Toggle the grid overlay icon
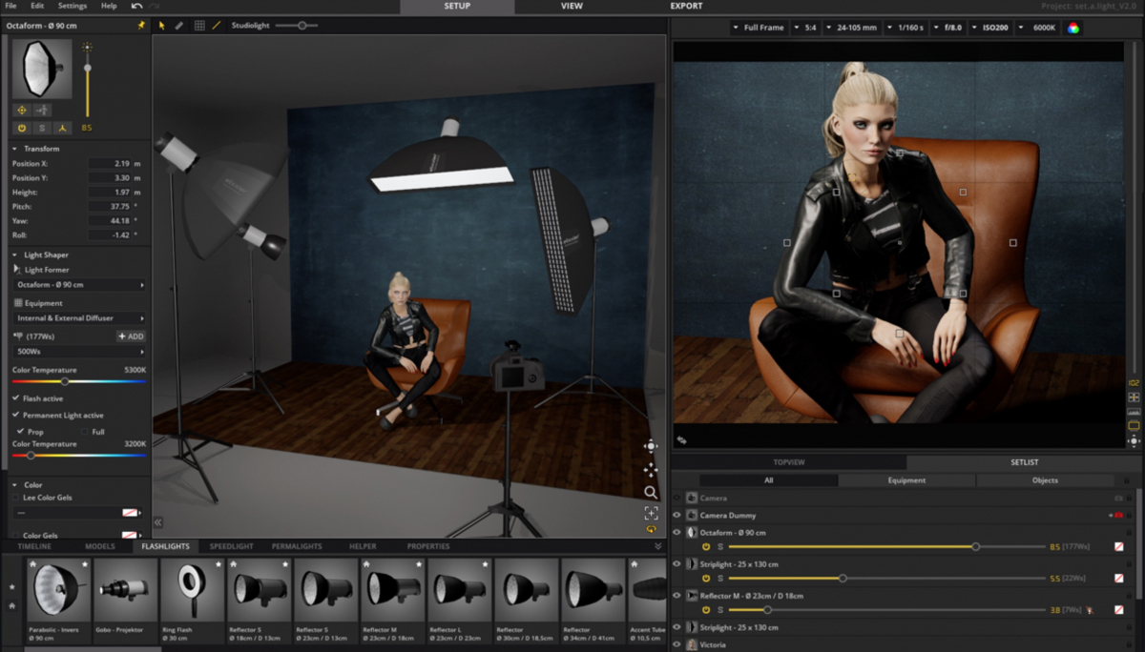 [198, 26]
